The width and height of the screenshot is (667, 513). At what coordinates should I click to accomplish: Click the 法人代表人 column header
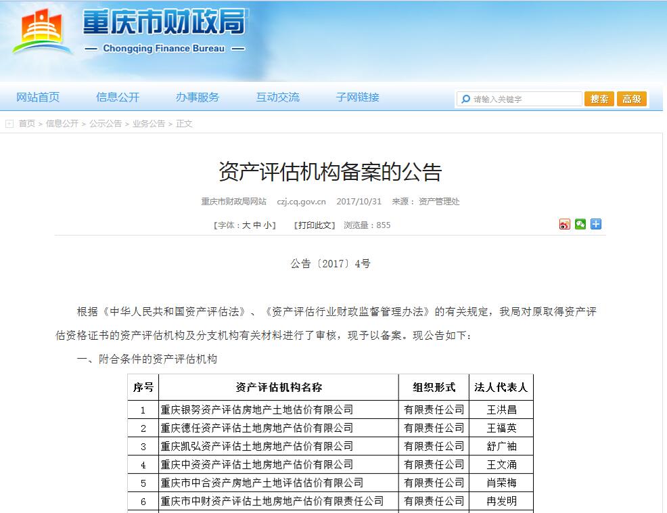501,387
